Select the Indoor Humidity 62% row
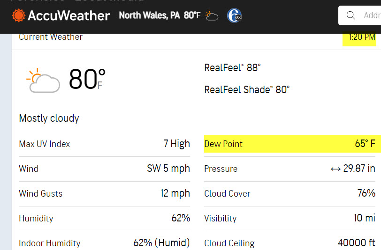This screenshot has width=381, height=250. (x=104, y=243)
